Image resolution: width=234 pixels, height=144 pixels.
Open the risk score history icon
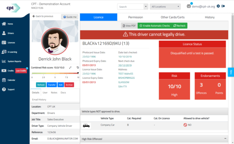point(78,68)
